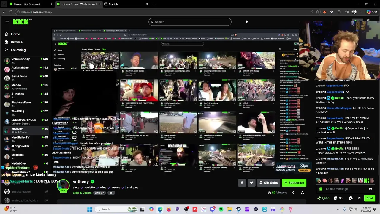This screenshot has height=214, width=380.
Task: Open JLongoPoker channel in sidebar
Action: point(26,148)
